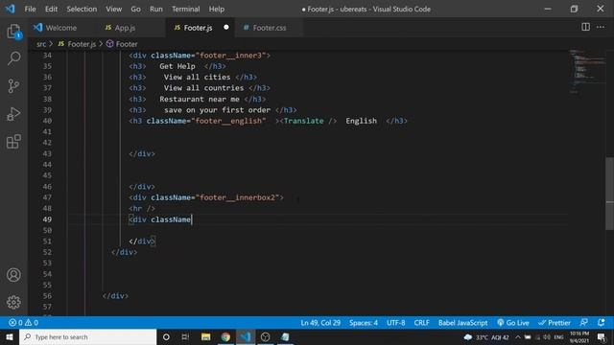This screenshot has width=614, height=345.
Task: Click the VS Code logo icon in title bar
Action: (x=11, y=9)
